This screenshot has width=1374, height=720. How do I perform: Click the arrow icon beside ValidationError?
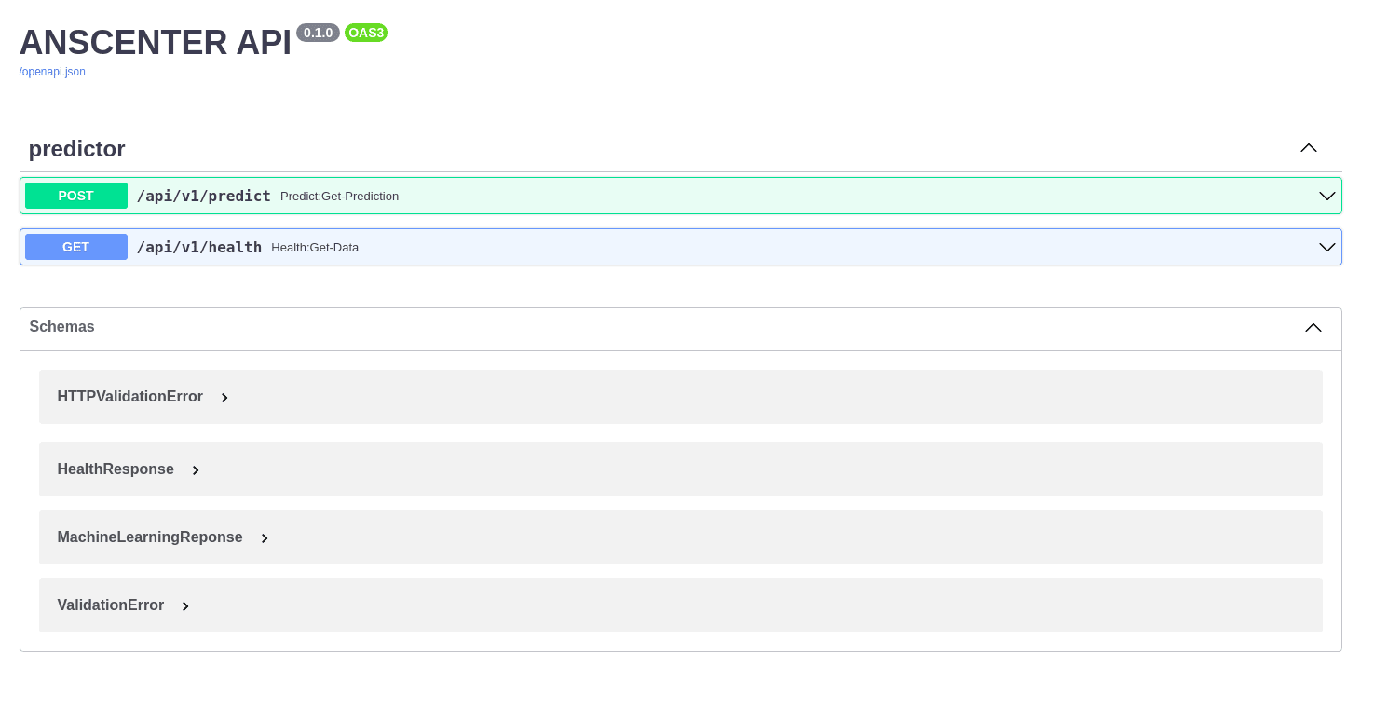[x=184, y=605]
